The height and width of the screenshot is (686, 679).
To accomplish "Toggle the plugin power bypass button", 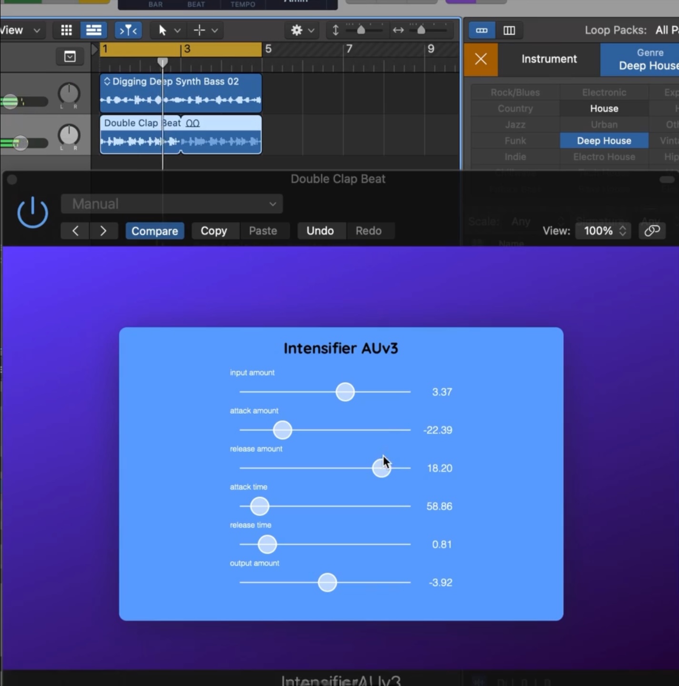I will tap(32, 213).
